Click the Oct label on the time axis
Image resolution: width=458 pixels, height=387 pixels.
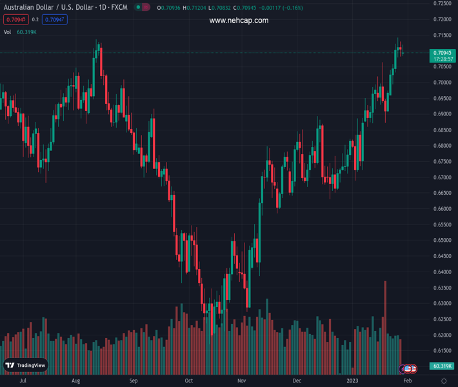tap(189, 381)
